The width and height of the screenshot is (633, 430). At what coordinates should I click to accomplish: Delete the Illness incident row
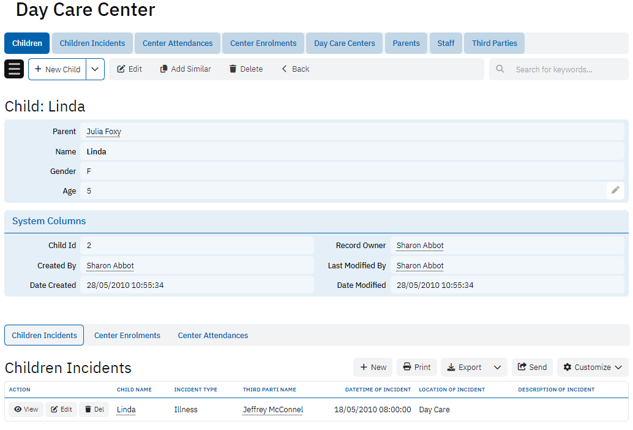pyautogui.click(x=94, y=410)
